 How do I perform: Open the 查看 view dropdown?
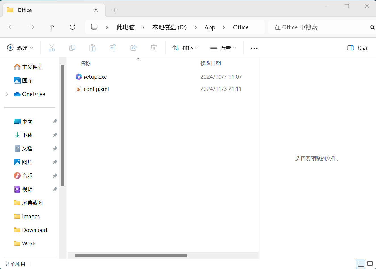point(223,48)
